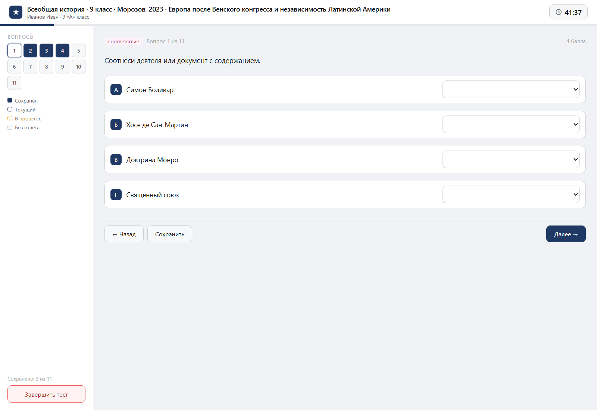Click the letter Б badge for Хосе де Сан-Мартин
597x410 pixels.
point(116,124)
